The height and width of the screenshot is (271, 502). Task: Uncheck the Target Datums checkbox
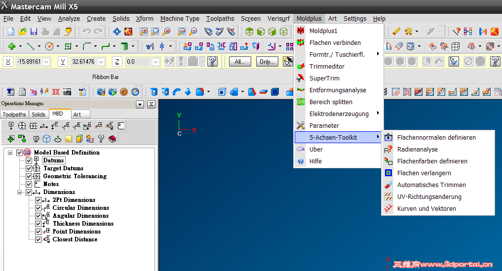click(x=29, y=168)
